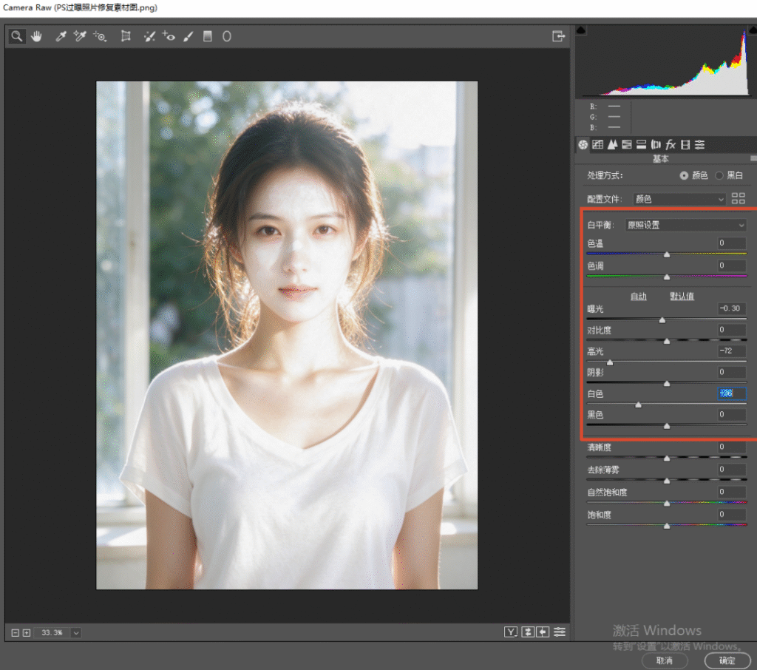Click the 取消 cancel button

point(665,660)
